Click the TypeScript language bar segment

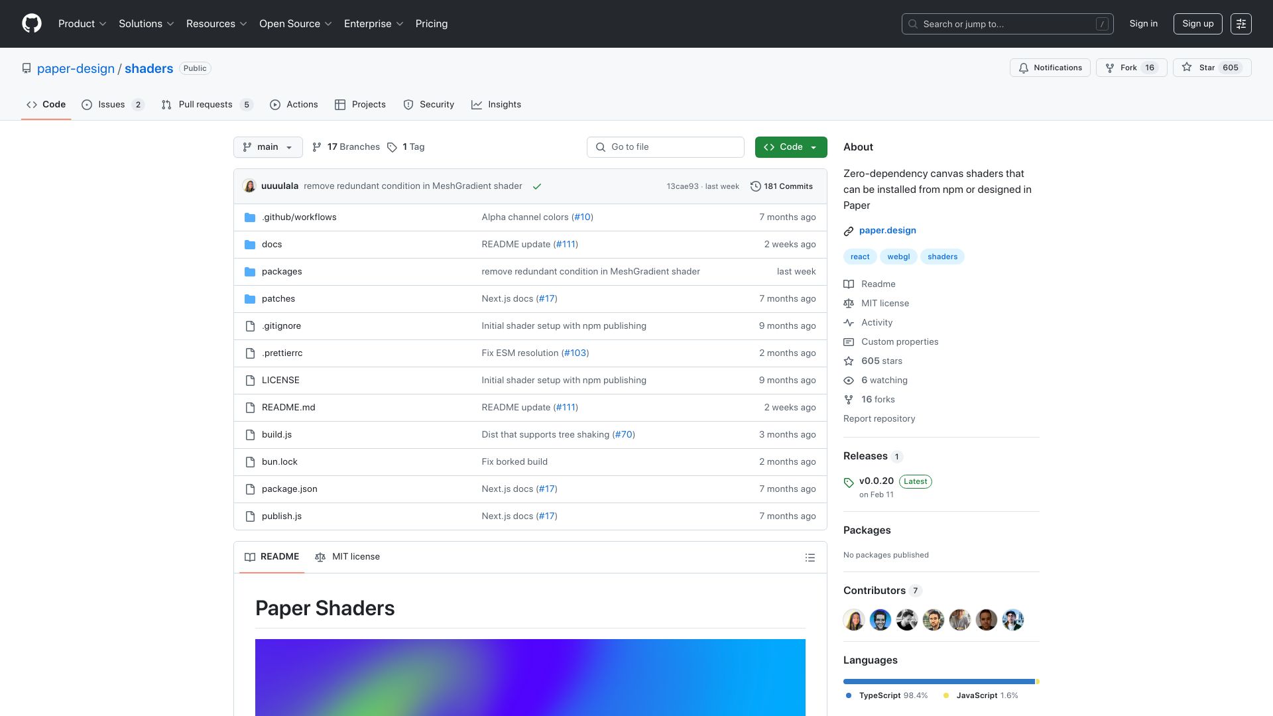click(939, 682)
